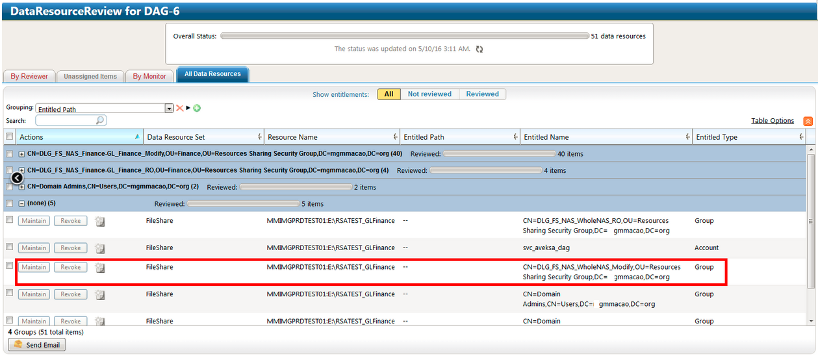Click comment icon in WholeNAS_Modify row
This screenshot has width=818, height=356.
pos(100,268)
